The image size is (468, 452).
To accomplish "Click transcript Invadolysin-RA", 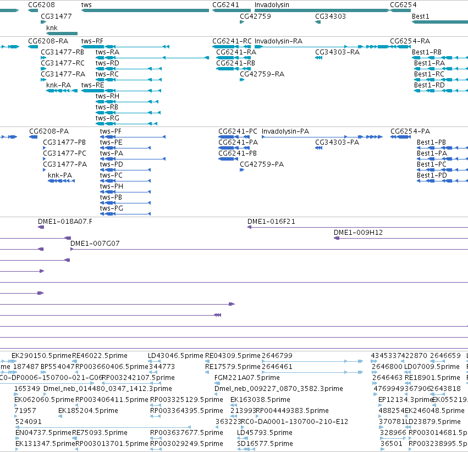I will click(322, 47).
